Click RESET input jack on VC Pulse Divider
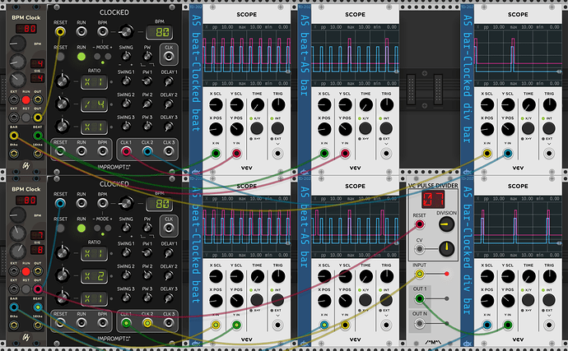The image size is (568, 351). 420,224
